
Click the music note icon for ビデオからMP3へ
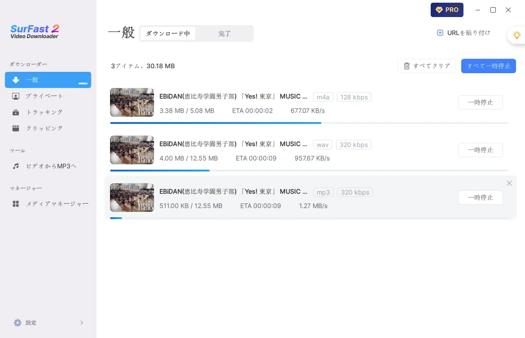click(x=16, y=166)
